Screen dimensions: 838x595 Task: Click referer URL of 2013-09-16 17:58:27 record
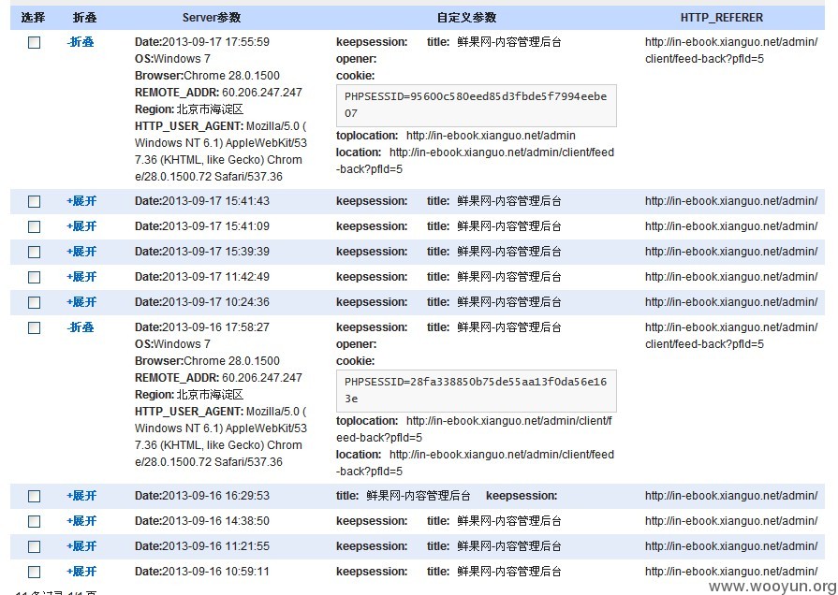click(731, 336)
